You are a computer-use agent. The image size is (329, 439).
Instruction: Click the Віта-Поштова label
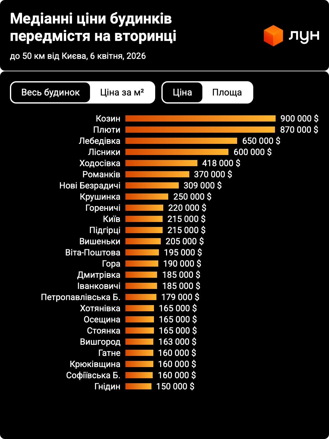(x=92, y=252)
